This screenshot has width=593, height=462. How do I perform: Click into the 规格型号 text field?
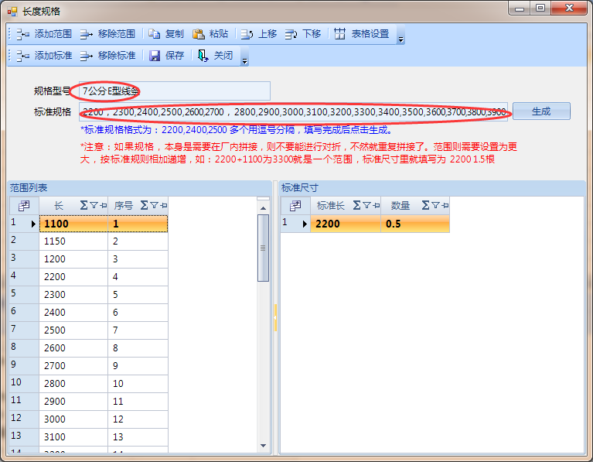pyautogui.click(x=174, y=91)
